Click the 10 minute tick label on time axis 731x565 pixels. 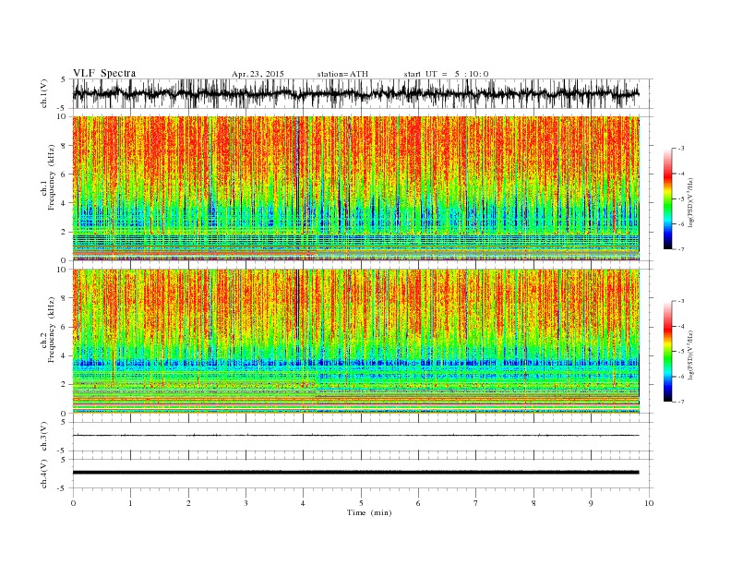click(649, 503)
